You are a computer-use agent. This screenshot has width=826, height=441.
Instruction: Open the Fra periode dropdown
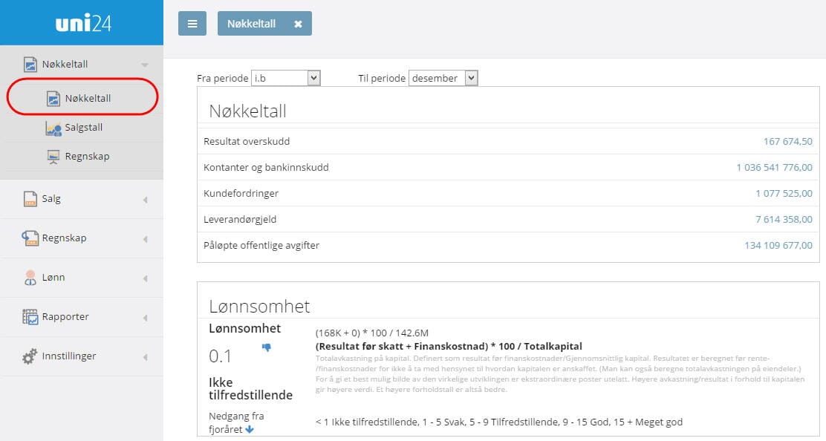pos(286,77)
